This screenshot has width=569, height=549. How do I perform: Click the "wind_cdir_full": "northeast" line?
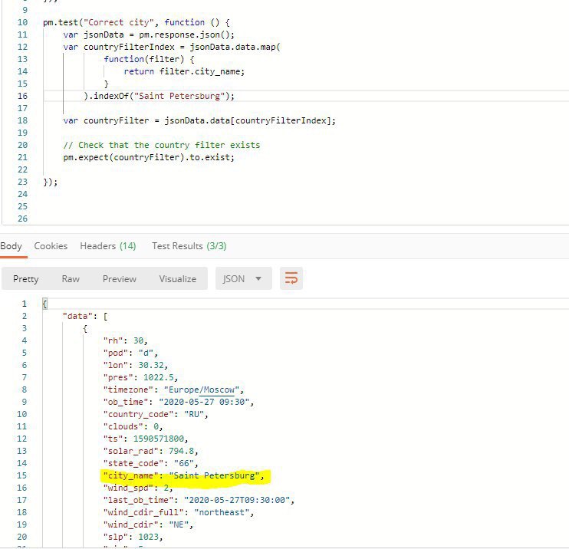coord(179,513)
